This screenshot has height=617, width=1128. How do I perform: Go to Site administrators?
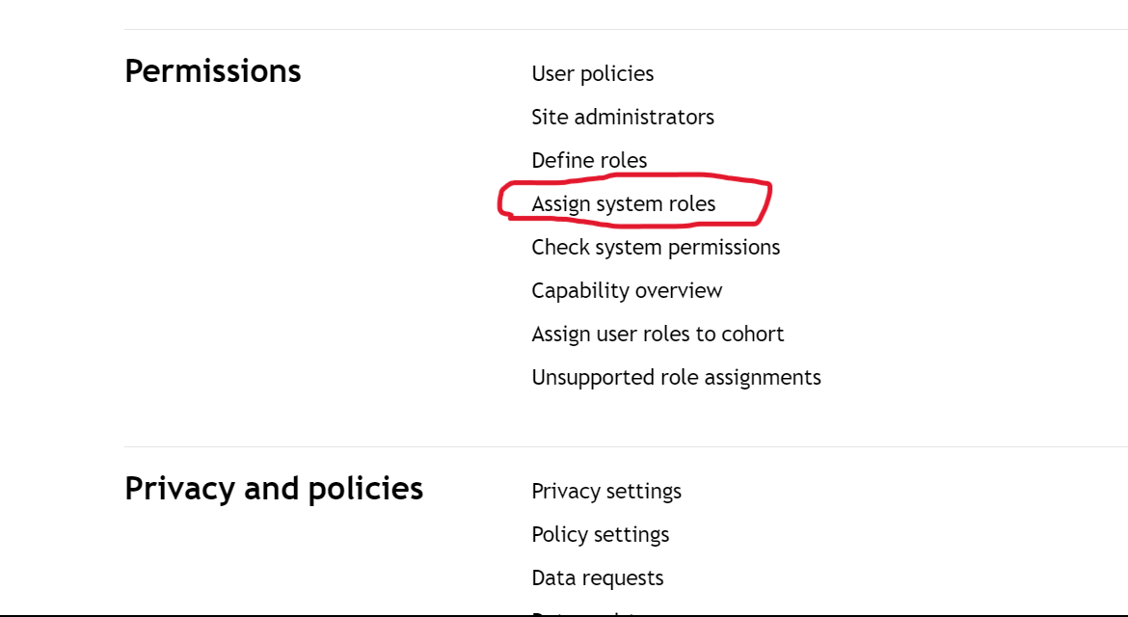pyautogui.click(x=622, y=118)
